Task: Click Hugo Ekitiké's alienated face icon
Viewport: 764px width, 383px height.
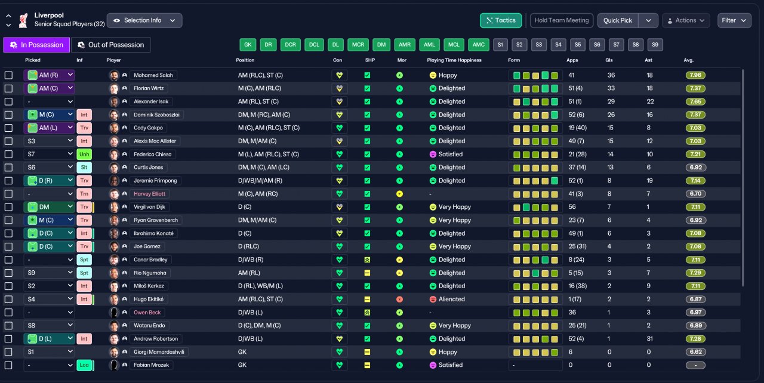Action: [433, 299]
